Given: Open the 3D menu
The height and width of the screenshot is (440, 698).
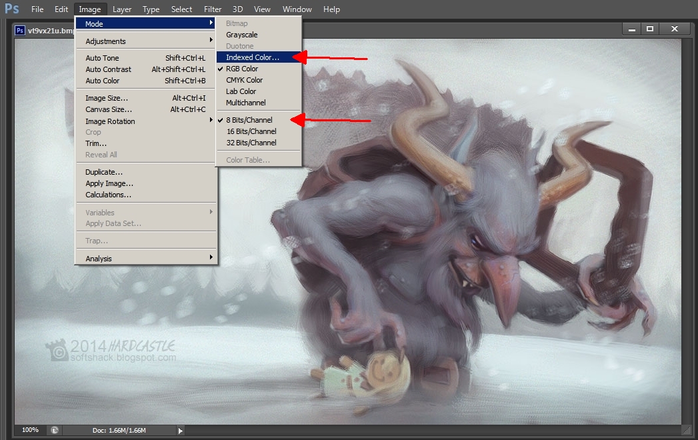Looking at the screenshot, I should click(238, 9).
